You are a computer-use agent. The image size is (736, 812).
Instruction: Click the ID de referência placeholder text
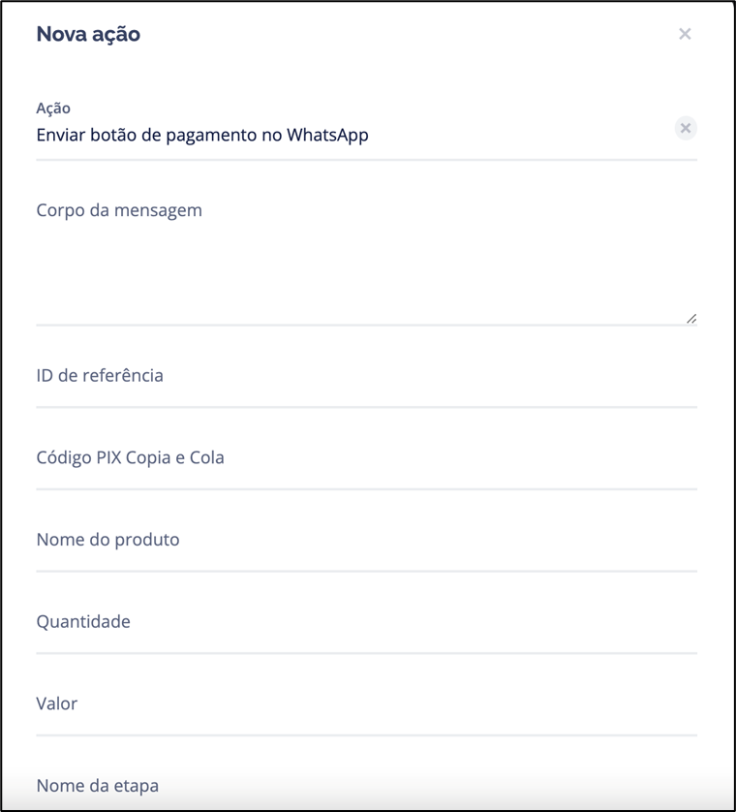100,375
